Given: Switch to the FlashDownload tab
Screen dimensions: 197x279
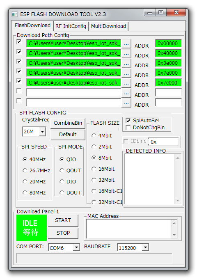Looking at the screenshot, I should 32,25.
